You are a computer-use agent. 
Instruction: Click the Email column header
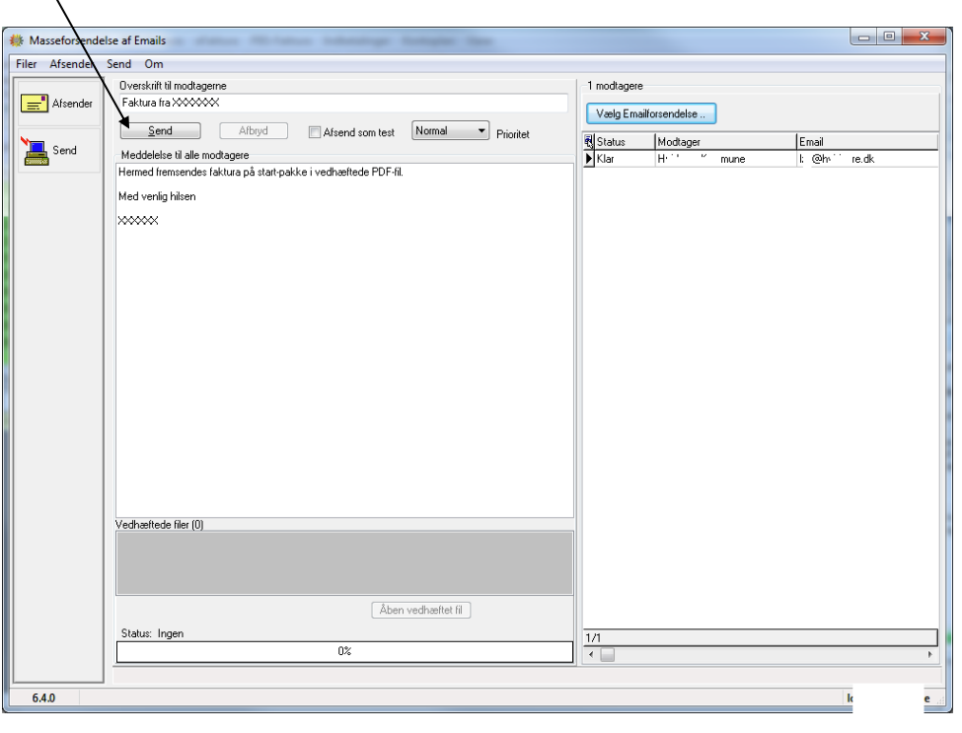(867, 142)
